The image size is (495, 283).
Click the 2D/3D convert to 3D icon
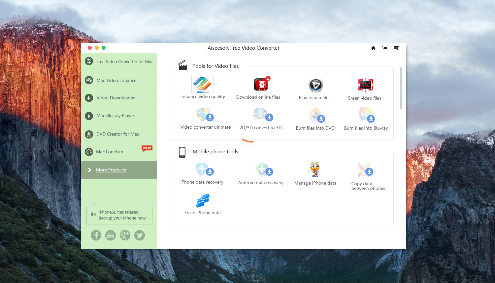[263, 114]
